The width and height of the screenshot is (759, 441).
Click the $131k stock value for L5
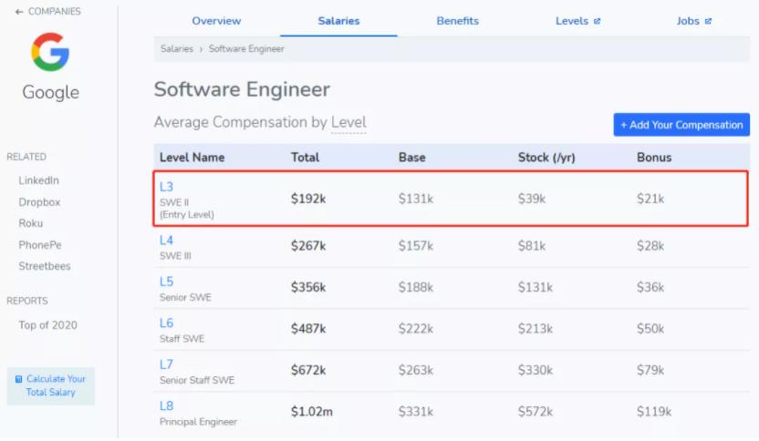pos(535,288)
